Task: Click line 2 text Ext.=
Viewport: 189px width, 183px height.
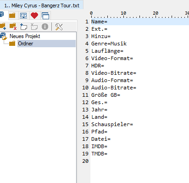Action: click(99, 29)
